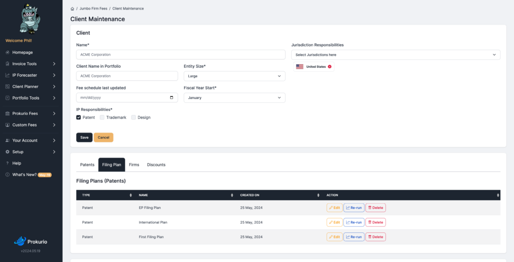Delete the First Filing Plan
This screenshot has width=514, height=262.
pos(375,237)
